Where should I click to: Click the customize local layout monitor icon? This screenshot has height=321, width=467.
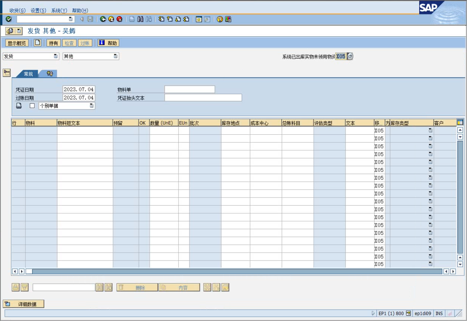[x=228, y=19]
